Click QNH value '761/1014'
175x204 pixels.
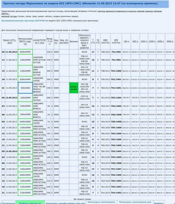tap(105, 193)
